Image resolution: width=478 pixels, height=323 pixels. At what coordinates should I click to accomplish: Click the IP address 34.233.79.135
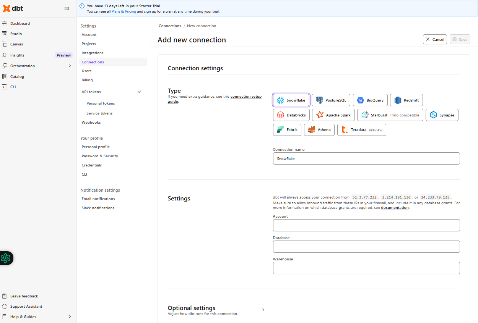tap(436, 197)
